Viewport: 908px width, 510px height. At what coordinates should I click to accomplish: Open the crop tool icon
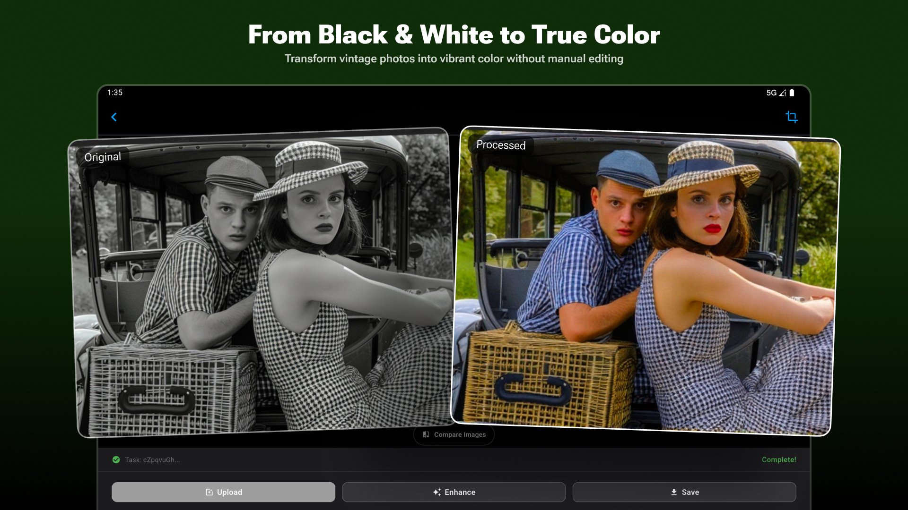click(x=791, y=117)
